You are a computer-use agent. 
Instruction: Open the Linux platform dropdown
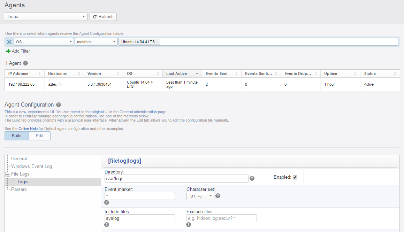pyautogui.click(x=46, y=17)
